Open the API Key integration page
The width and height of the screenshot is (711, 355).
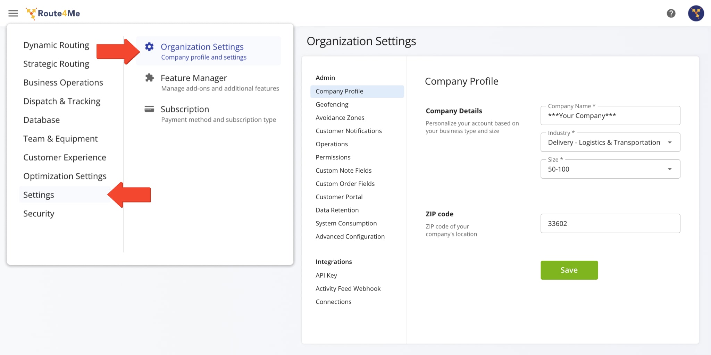(x=326, y=275)
